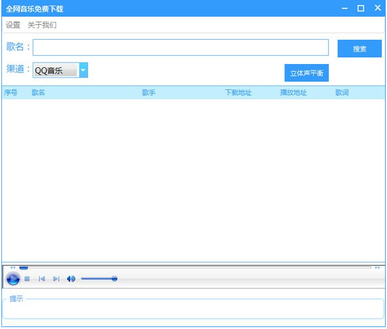Maximize the 全网音乐免费下载 window
The image size is (387, 329).
(361, 8)
